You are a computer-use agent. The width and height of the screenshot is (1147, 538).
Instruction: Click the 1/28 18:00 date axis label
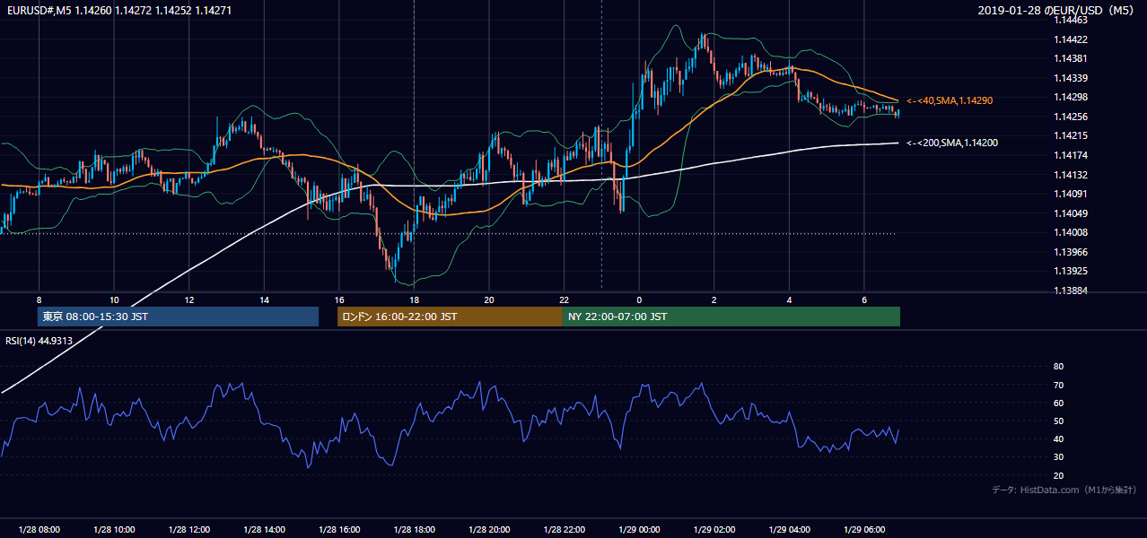[x=414, y=530]
